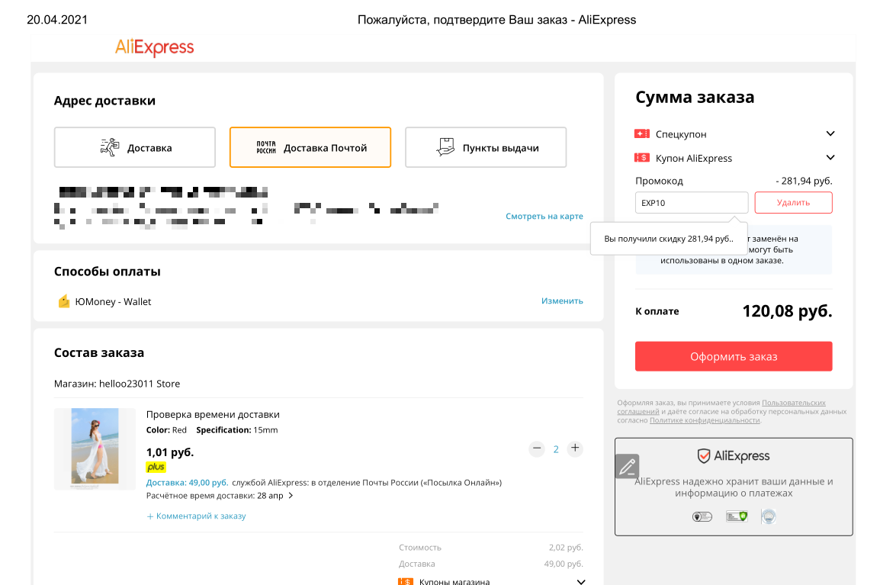Open Смотреть на карте link
This screenshot has width=880, height=585.
click(544, 217)
